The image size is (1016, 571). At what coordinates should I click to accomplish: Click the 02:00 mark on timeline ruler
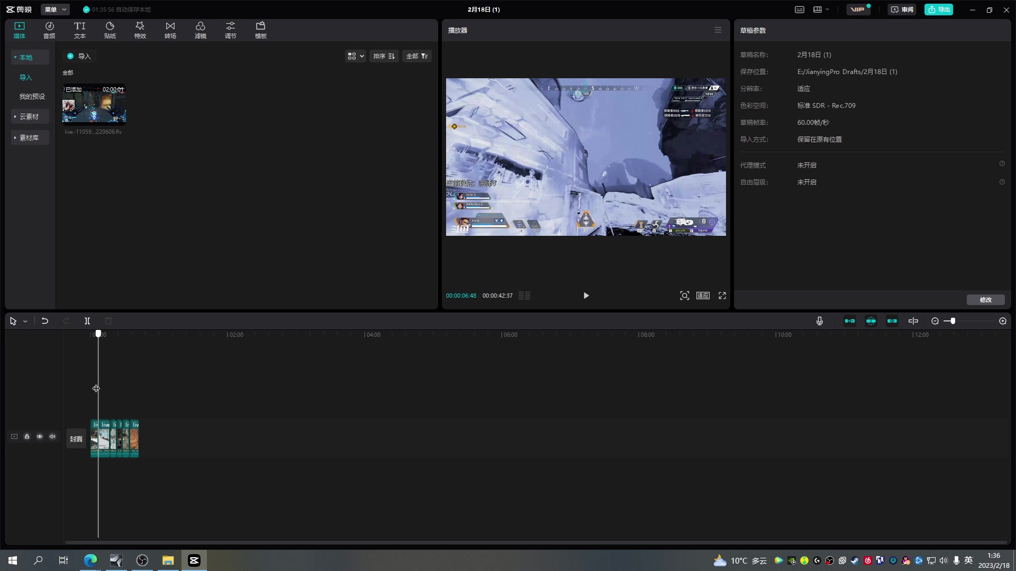pyautogui.click(x=235, y=335)
